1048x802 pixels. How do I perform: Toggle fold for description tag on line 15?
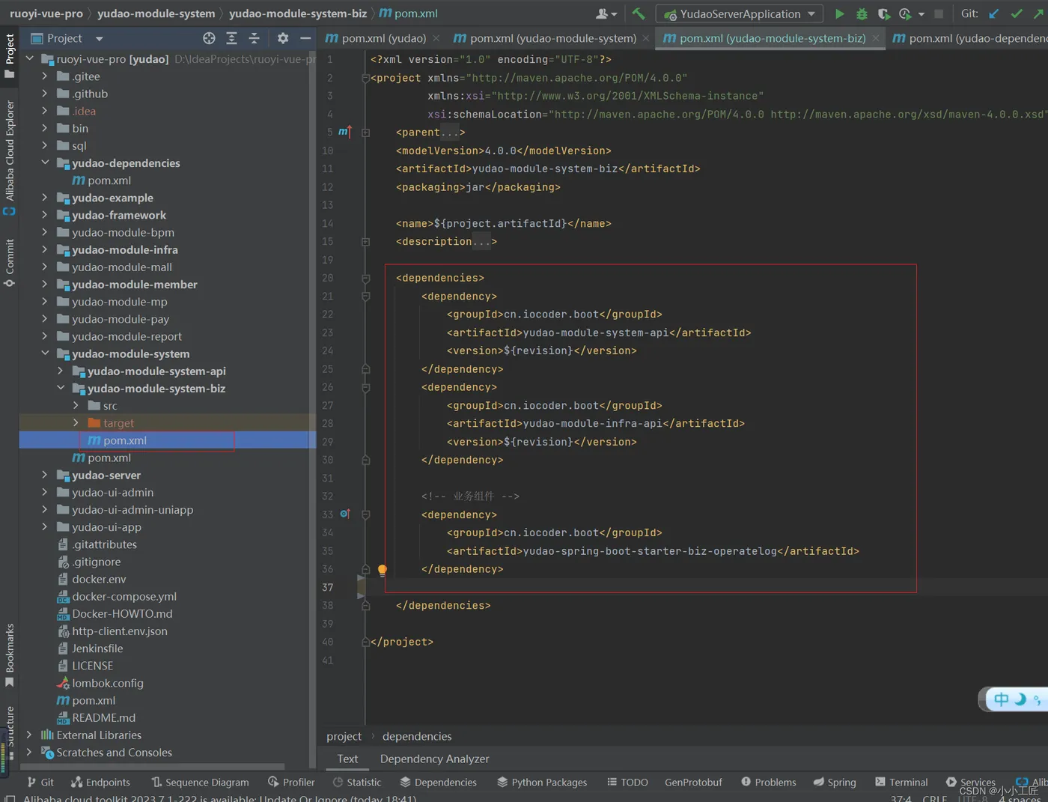[366, 242]
